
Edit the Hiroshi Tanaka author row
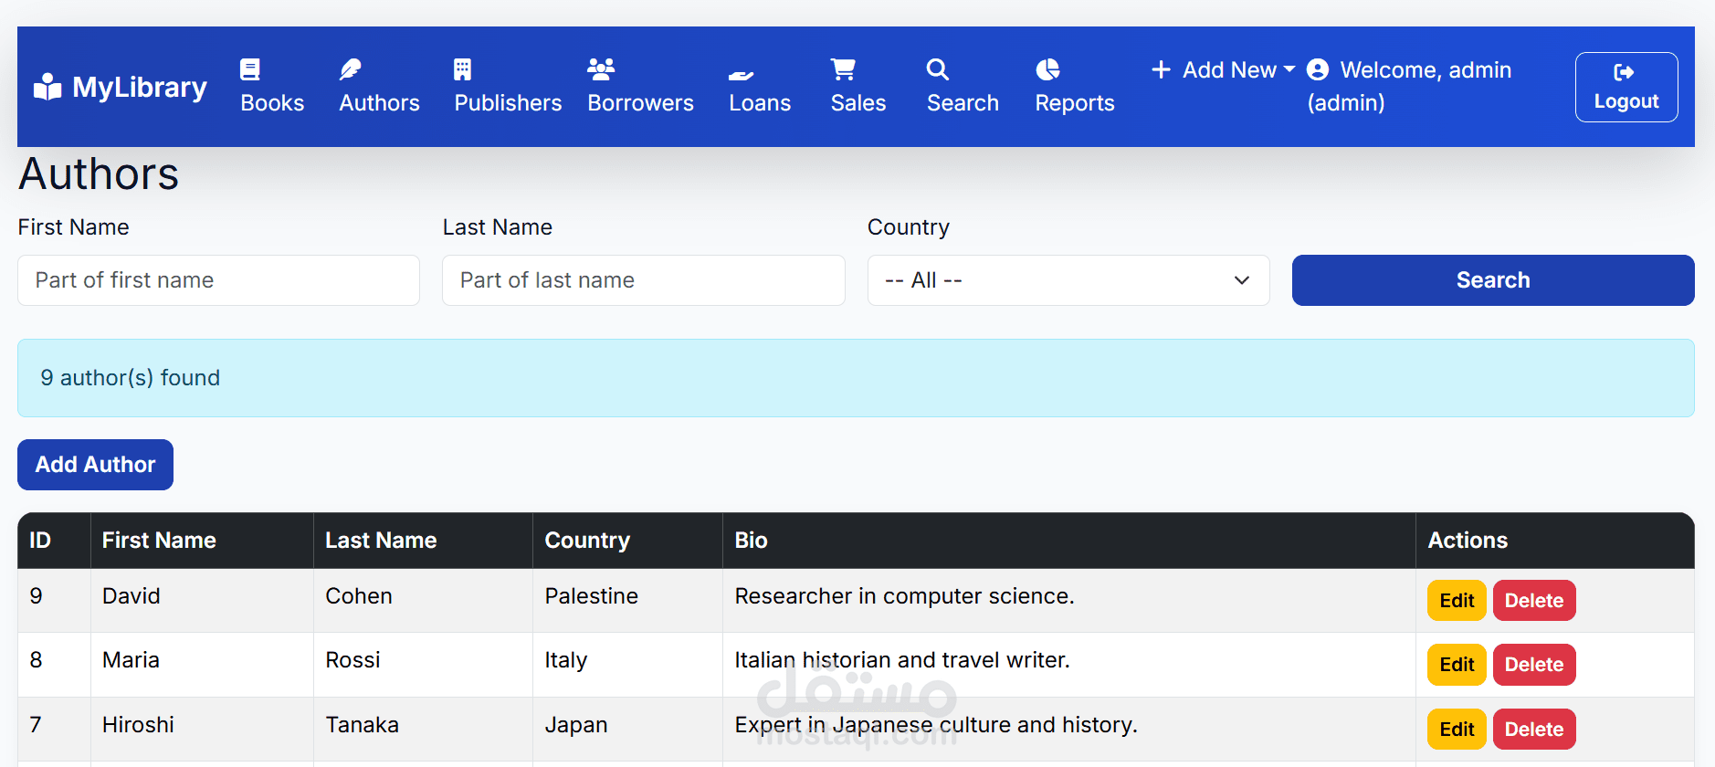[1456, 730]
